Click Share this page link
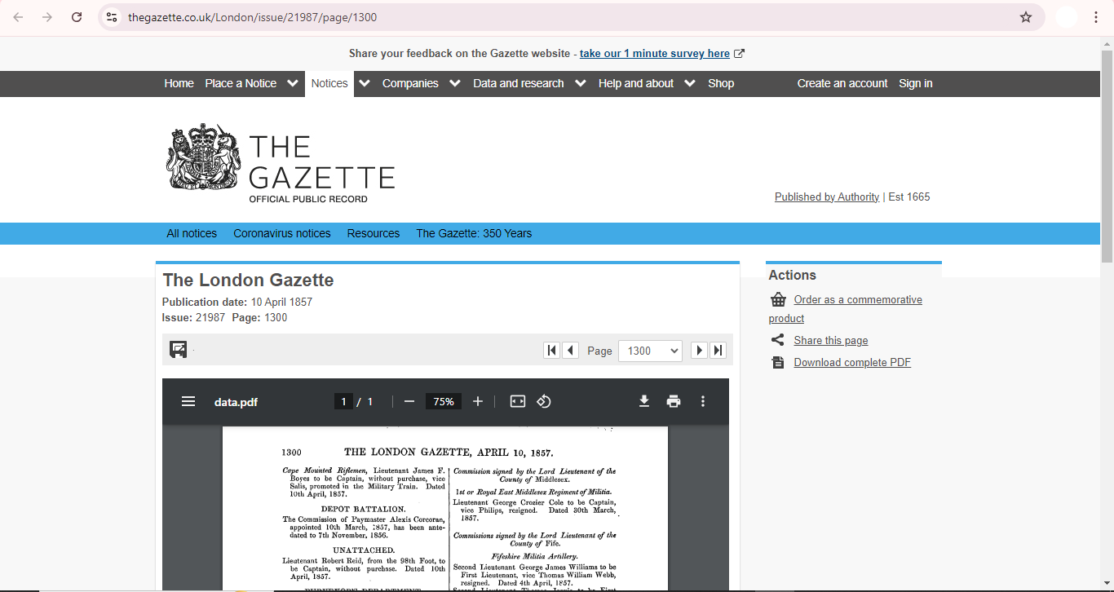This screenshot has height=592, width=1114. coord(831,341)
